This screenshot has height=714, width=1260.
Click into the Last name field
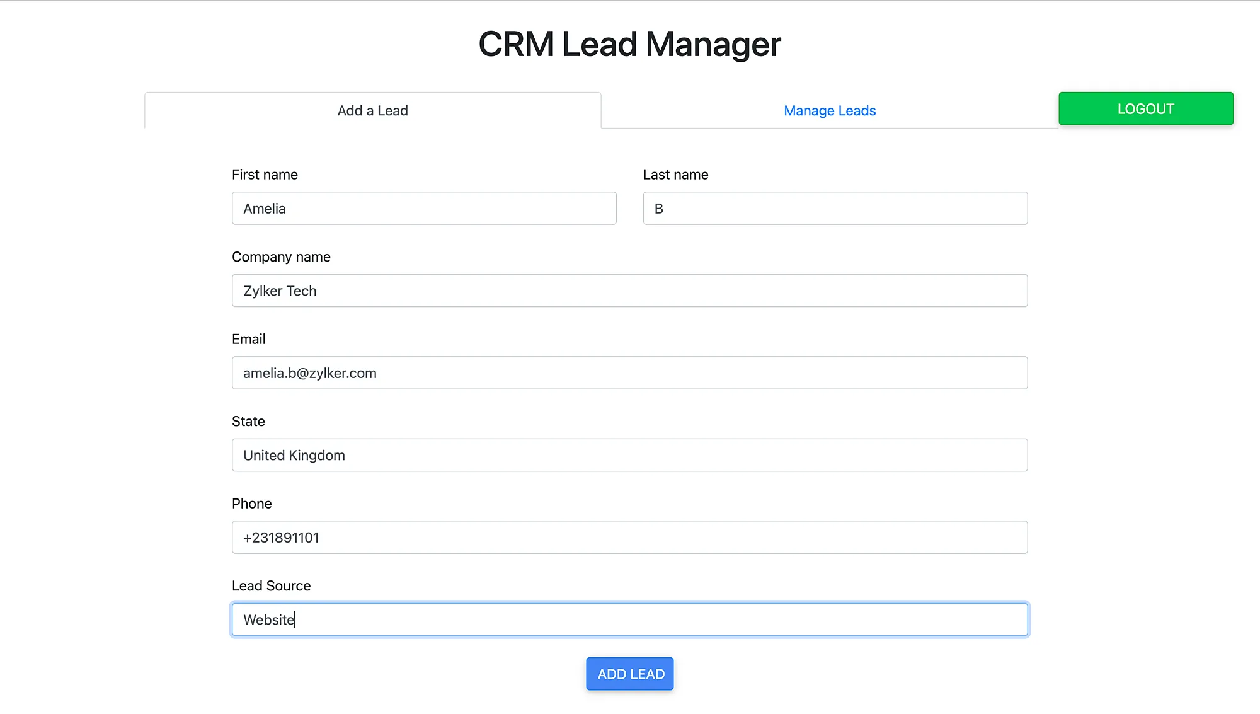click(835, 209)
